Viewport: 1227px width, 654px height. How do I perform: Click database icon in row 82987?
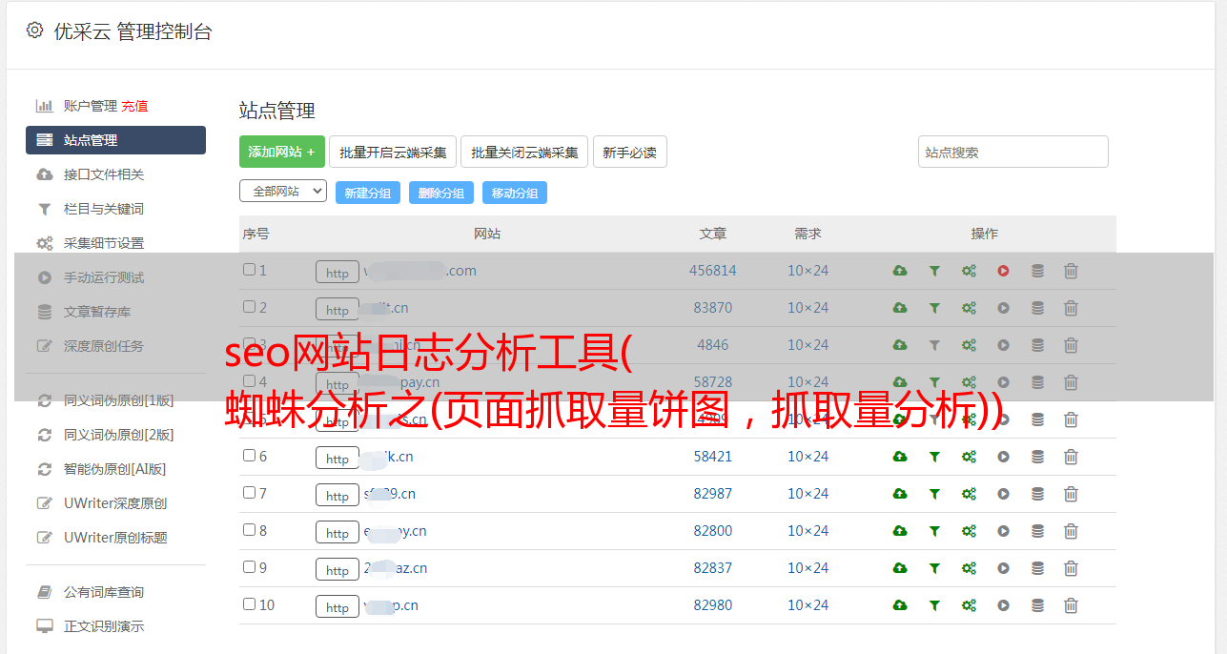pos(1037,494)
